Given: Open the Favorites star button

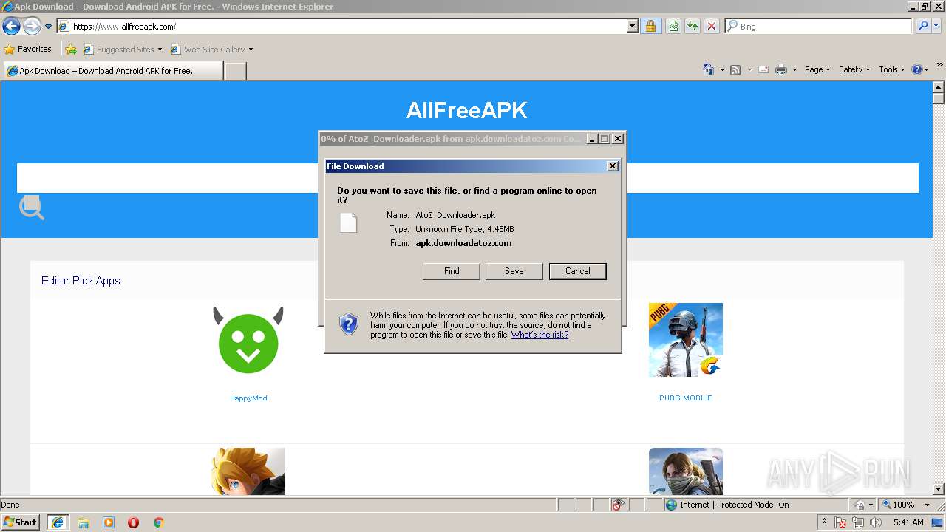Looking at the screenshot, I should click(28, 49).
